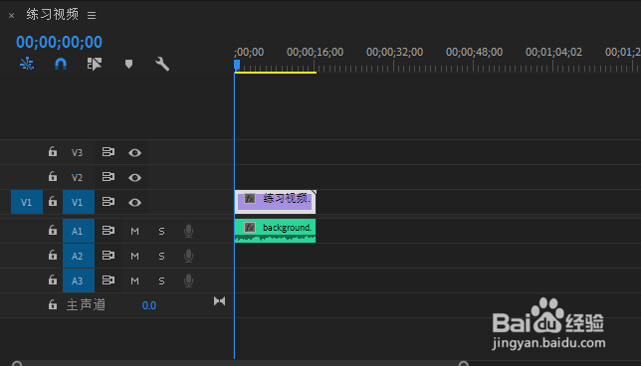641x366 pixels.
Task: Click ruler at 00;00;32;00
Action: [394, 53]
